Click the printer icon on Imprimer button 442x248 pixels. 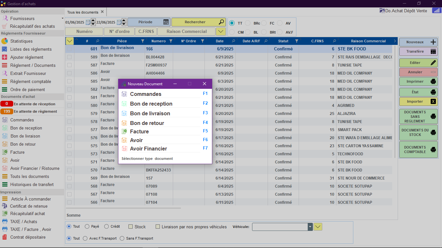click(433, 81)
